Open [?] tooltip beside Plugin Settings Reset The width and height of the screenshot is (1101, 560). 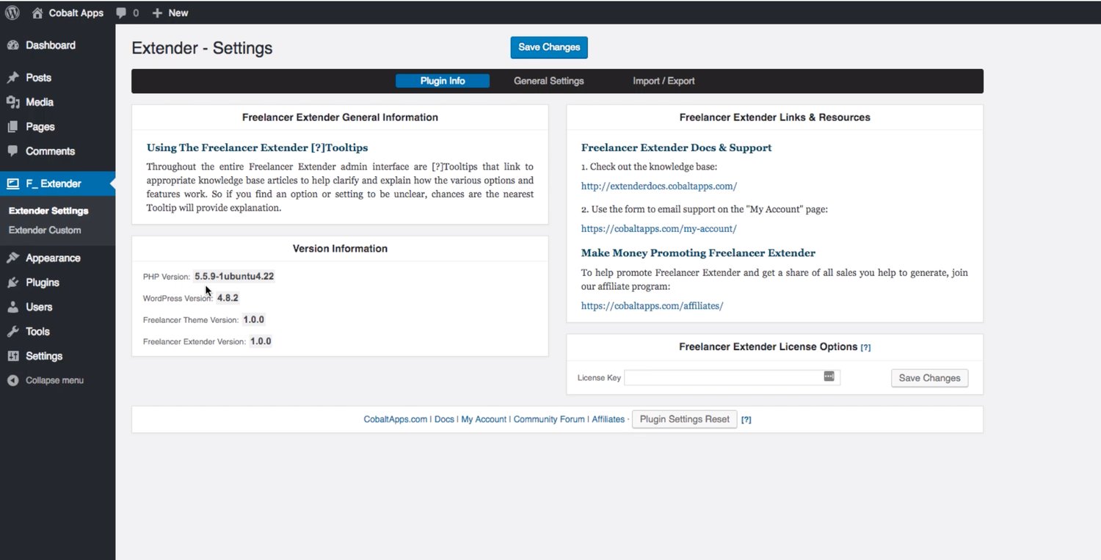746,420
